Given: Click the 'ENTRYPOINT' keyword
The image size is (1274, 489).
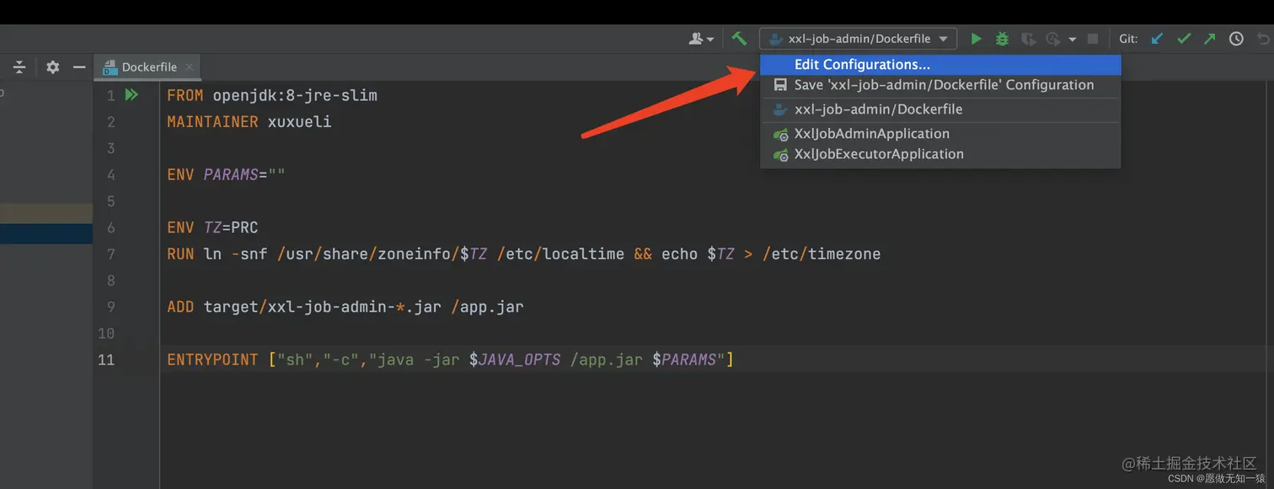Looking at the screenshot, I should (212, 359).
